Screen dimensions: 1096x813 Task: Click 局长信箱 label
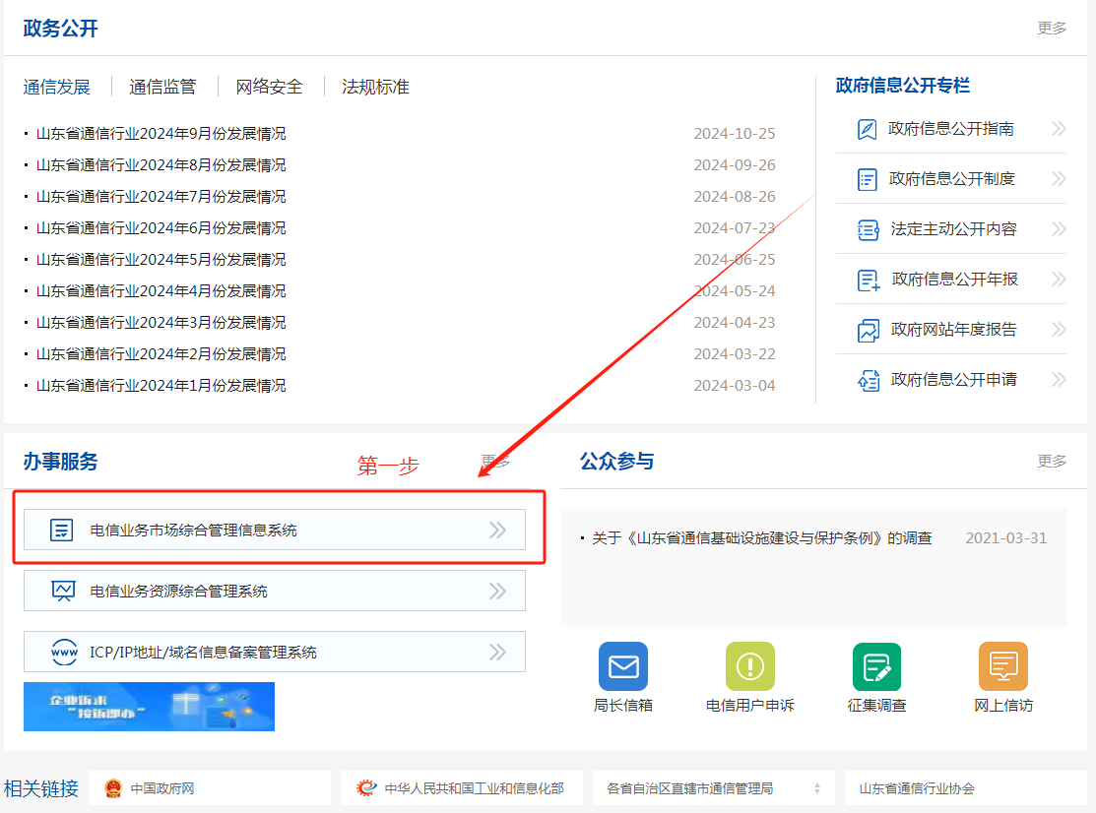click(622, 706)
